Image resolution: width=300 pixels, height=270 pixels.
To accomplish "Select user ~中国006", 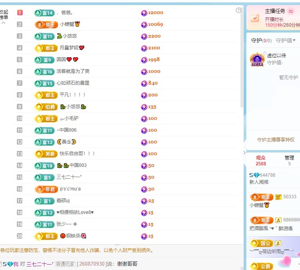I will [67, 130].
